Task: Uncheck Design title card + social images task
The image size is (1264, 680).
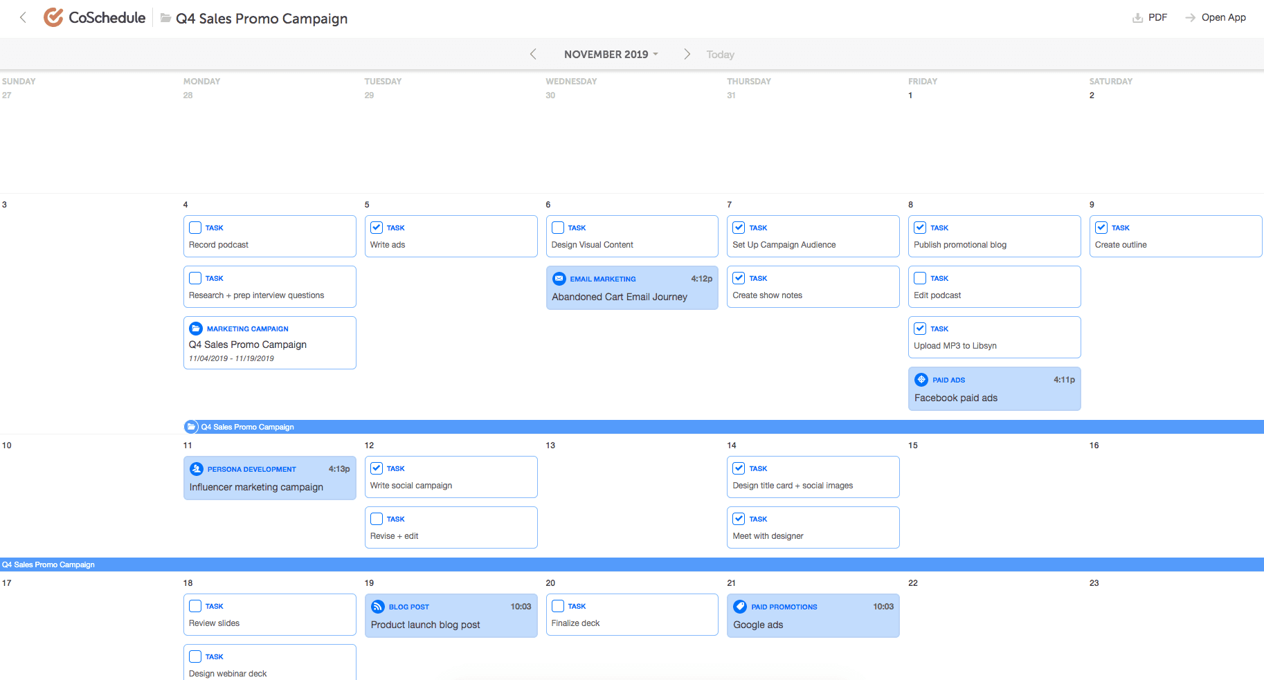Action: click(x=739, y=468)
